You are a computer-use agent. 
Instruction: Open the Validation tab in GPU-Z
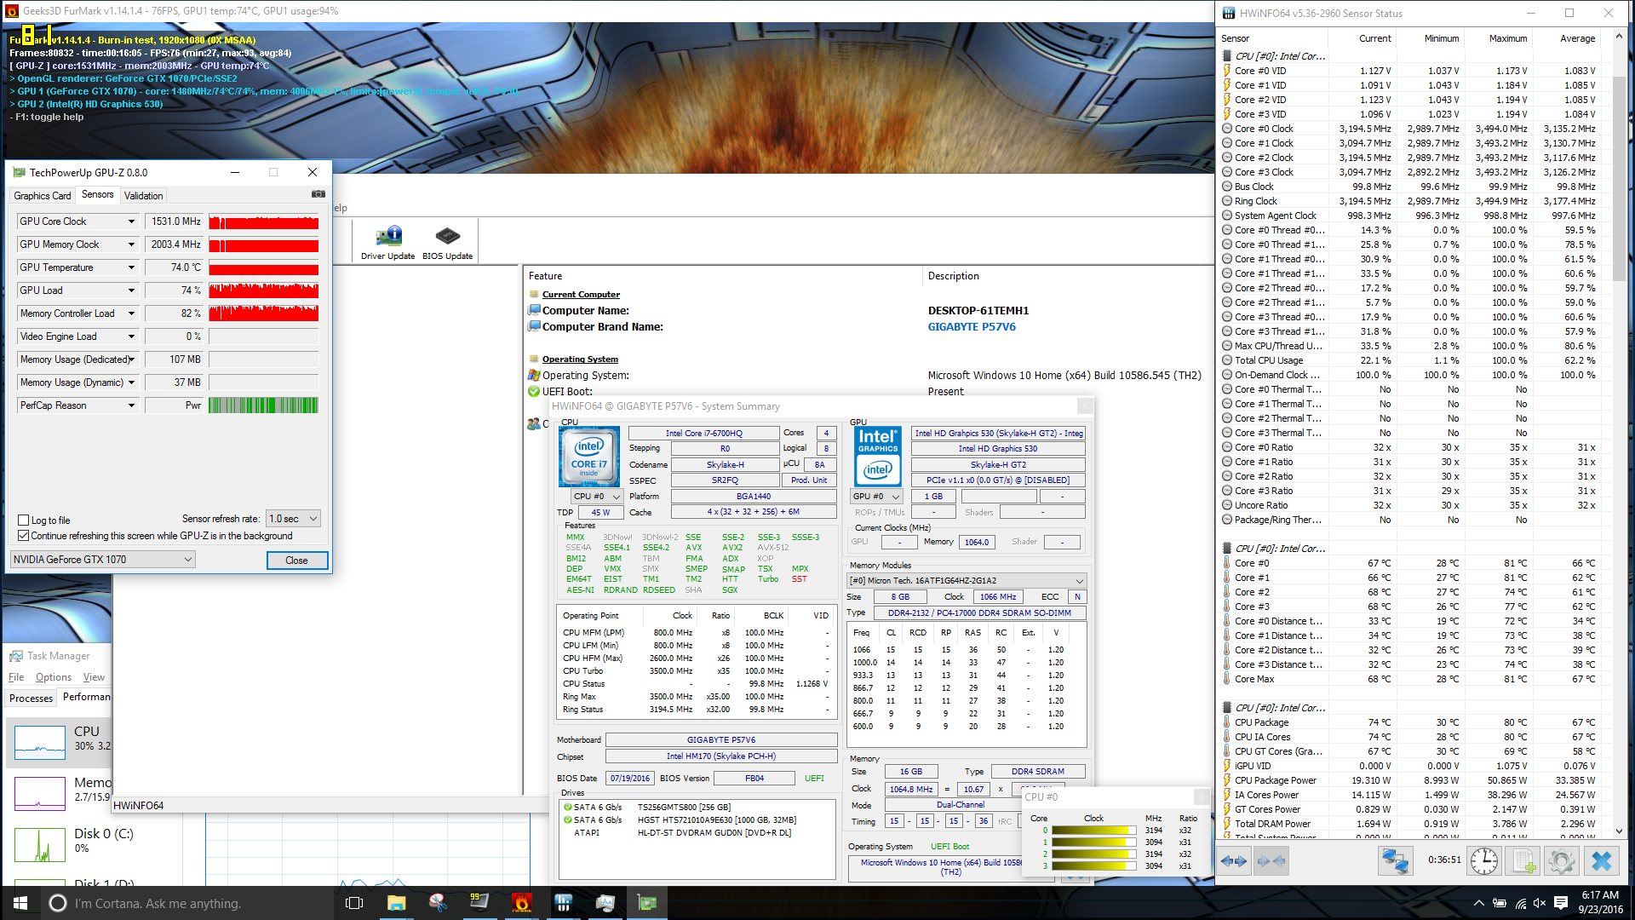point(143,196)
